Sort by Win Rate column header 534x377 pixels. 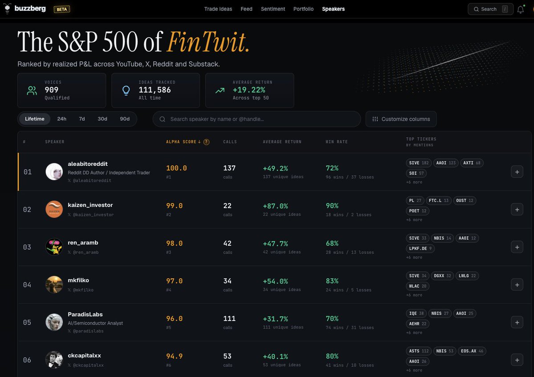(336, 142)
